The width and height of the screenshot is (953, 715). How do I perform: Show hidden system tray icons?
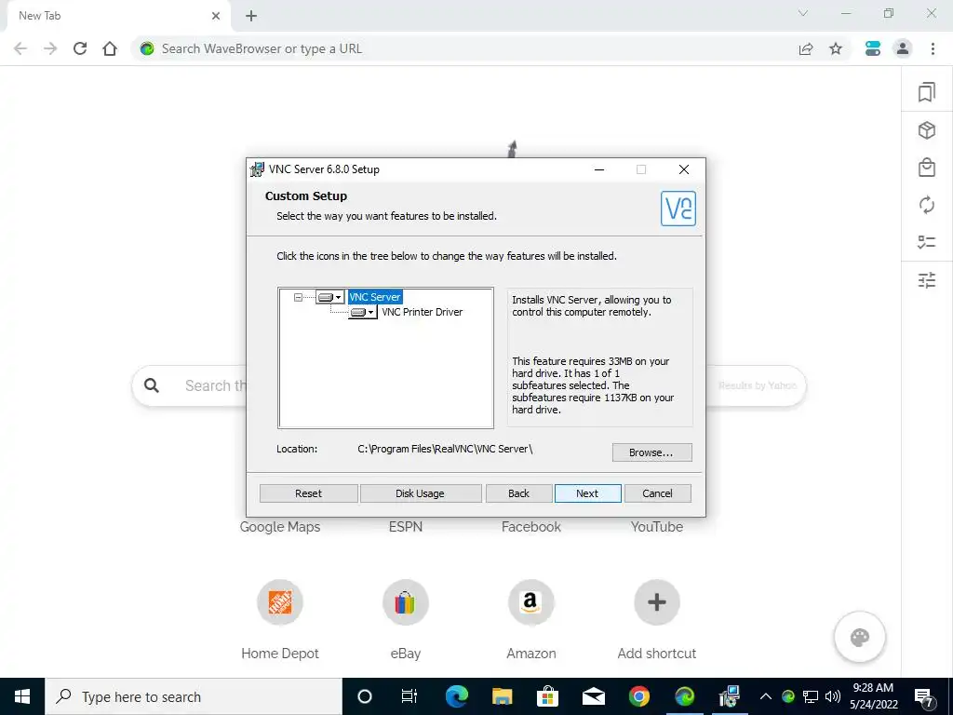[x=766, y=696]
